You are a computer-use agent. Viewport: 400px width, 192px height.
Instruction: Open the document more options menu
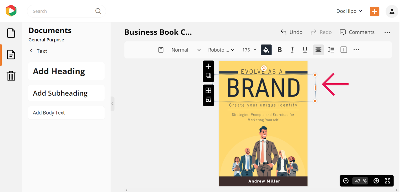387,32
